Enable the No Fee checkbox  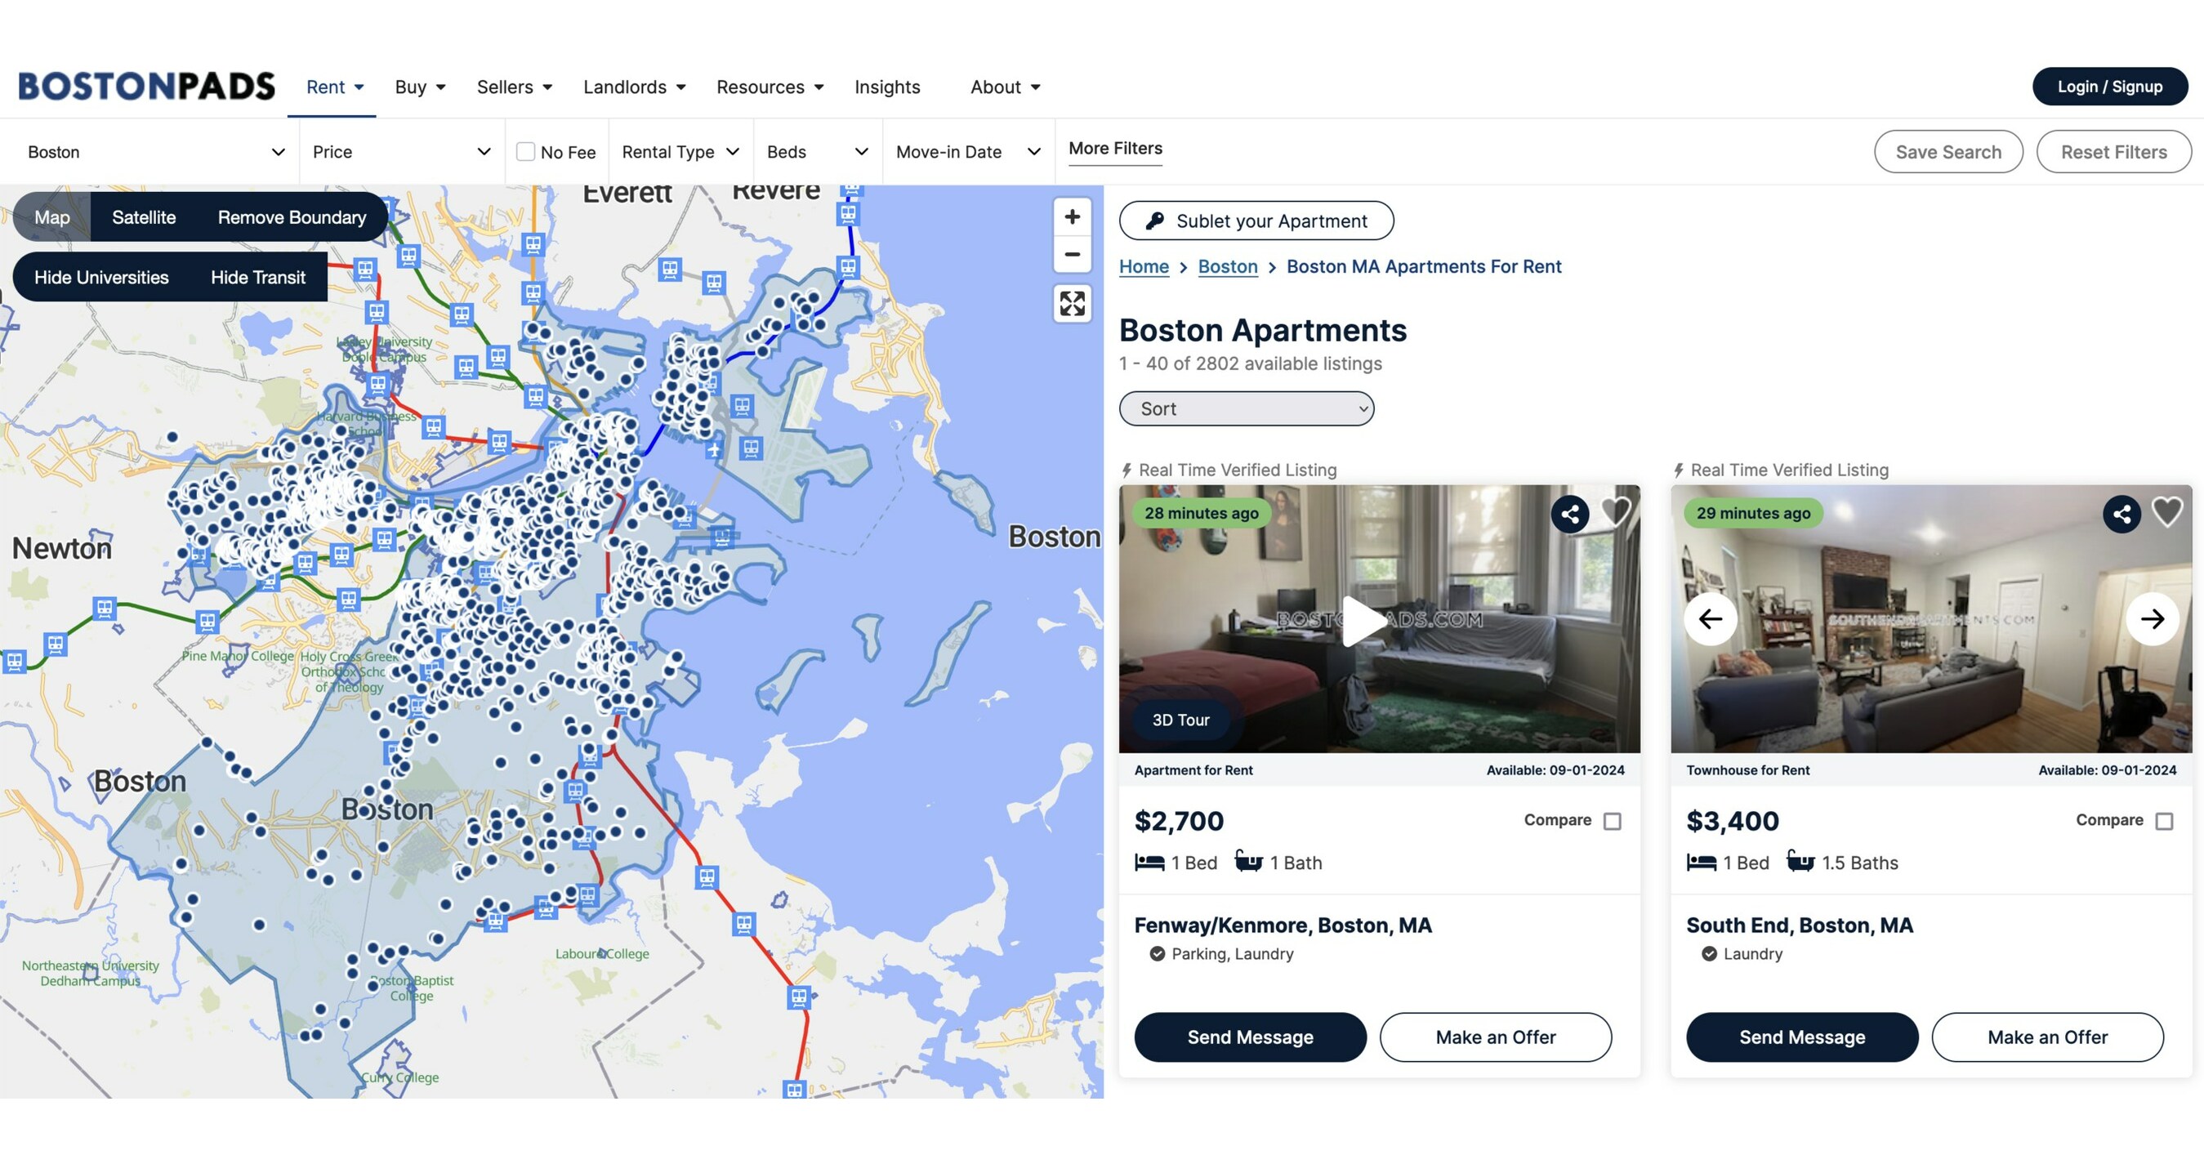pyautogui.click(x=526, y=151)
